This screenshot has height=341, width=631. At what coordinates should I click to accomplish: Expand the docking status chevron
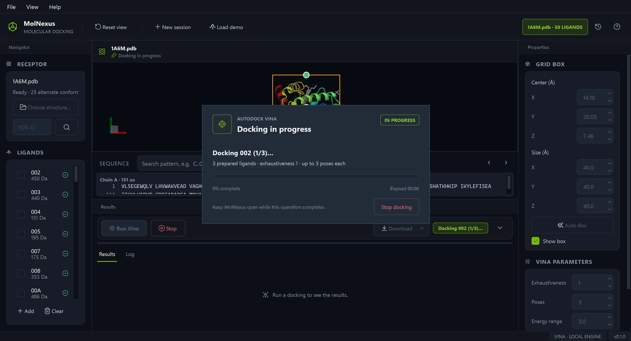[500, 228]
